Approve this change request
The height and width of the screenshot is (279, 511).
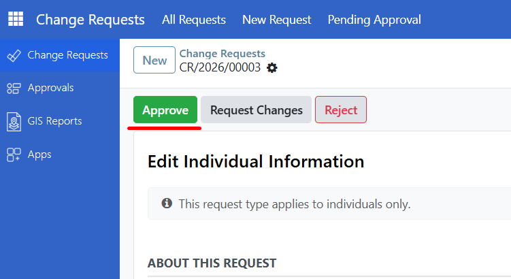[x=165, y=110]
